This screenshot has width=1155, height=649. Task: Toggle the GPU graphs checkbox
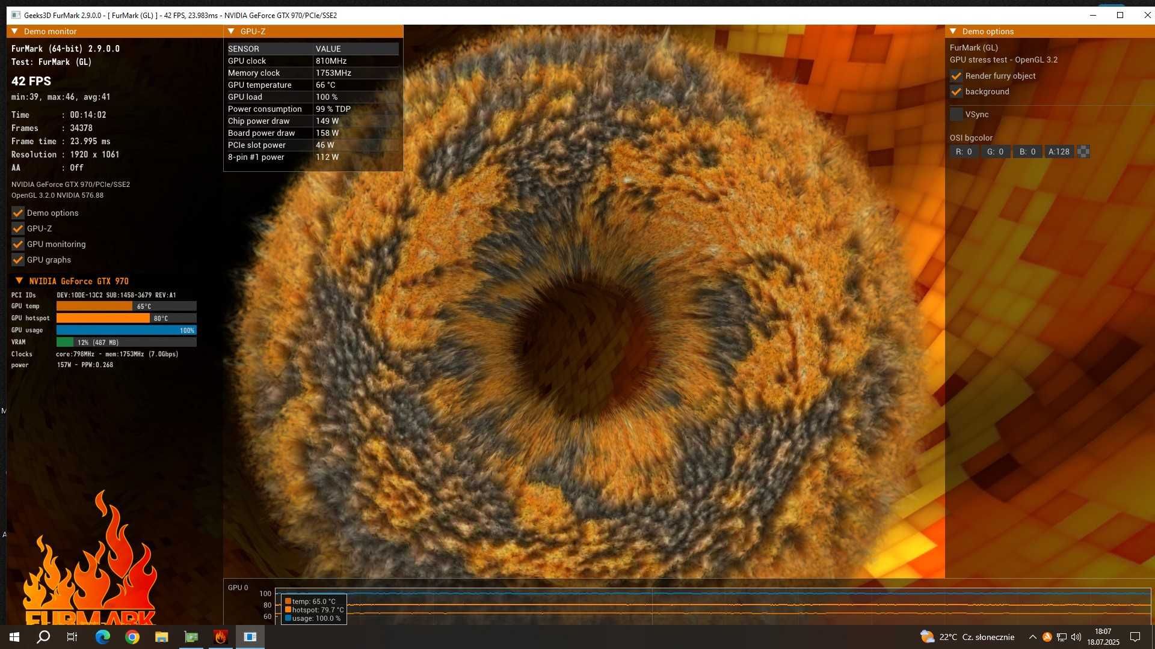pyautogui.click(x=18, y=260)
